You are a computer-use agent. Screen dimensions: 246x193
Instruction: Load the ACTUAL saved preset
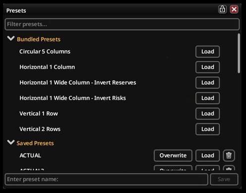(x=208, y=155)
